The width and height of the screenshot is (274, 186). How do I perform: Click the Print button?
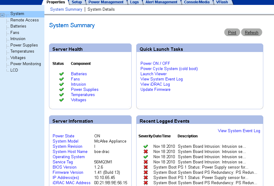tap(232, 32)
